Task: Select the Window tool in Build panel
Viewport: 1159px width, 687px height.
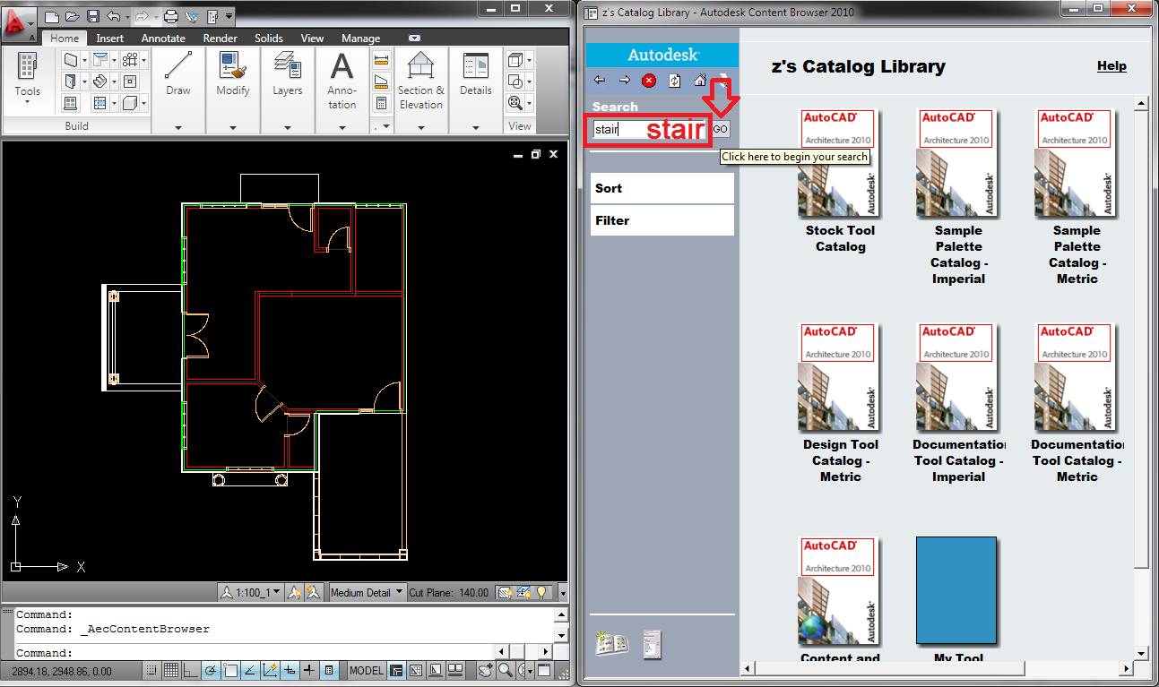Action: 71,104
